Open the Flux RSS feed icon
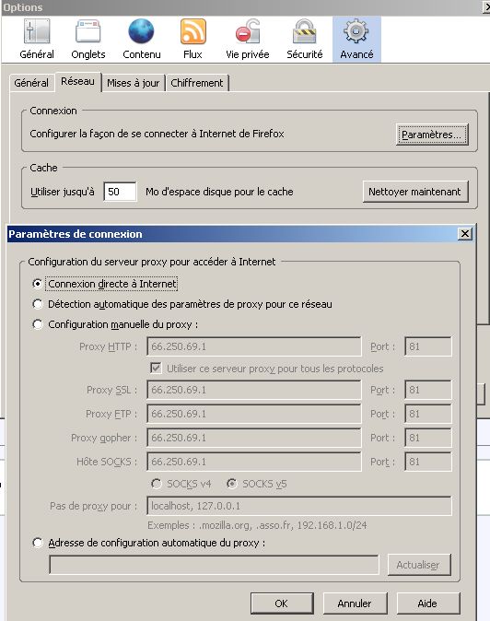490x621 pixels. (x=193, y=31)
